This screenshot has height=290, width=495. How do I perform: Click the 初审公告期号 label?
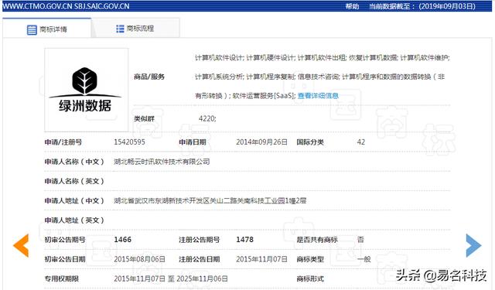tap(65, 240)
